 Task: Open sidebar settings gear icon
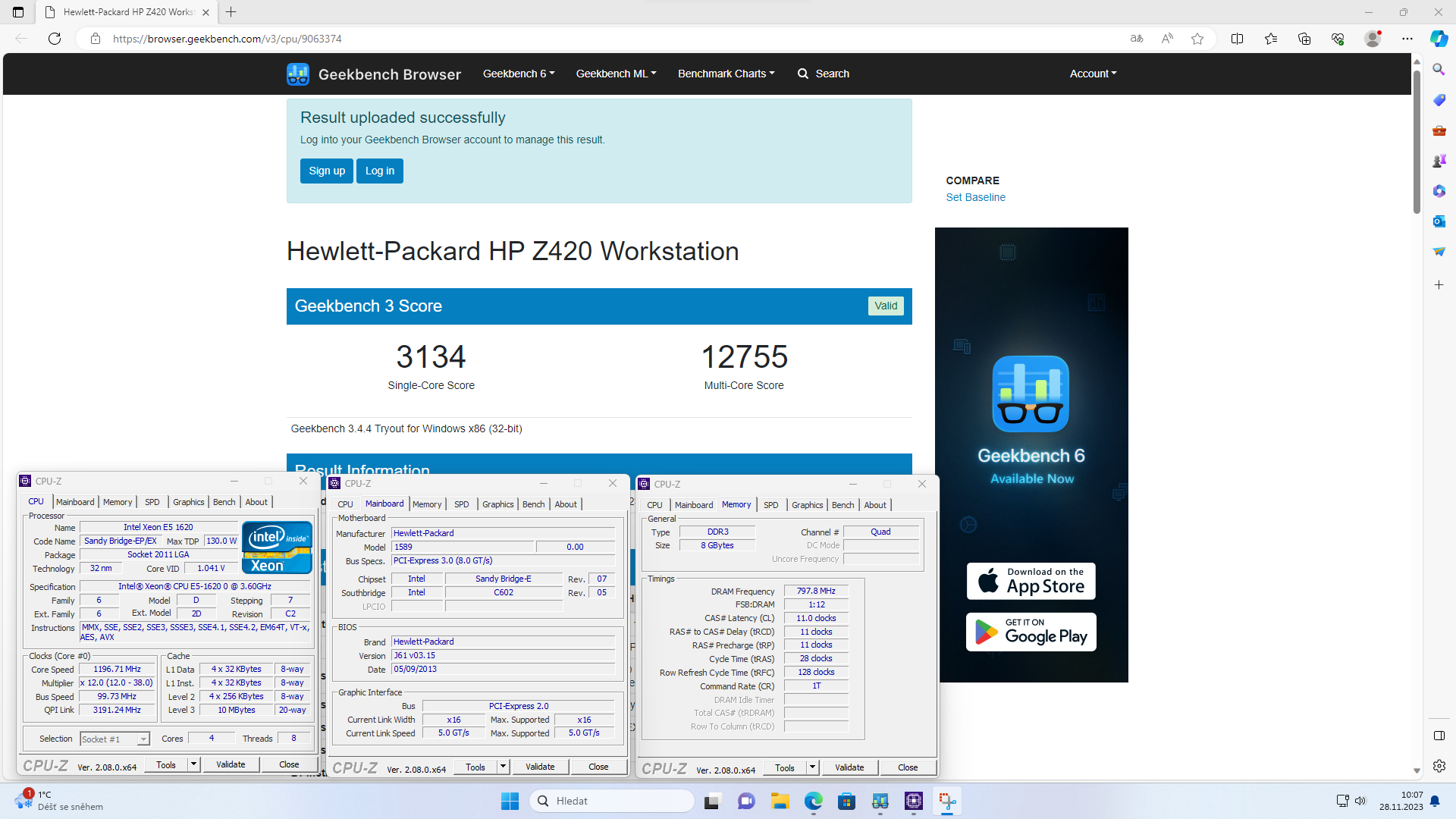(x=1439, y=766)
